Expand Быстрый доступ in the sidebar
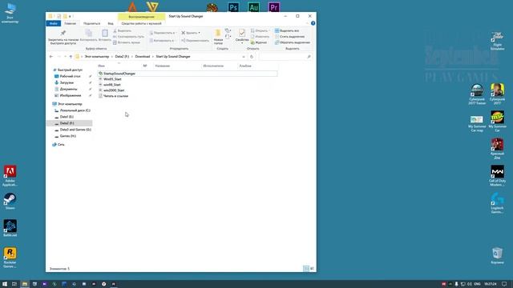Screen dimensions: 513x288 [x=70, y=70]
